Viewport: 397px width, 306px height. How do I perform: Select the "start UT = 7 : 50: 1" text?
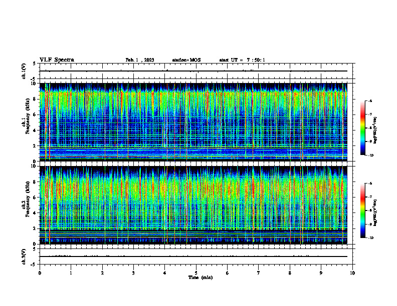point(242,60)
